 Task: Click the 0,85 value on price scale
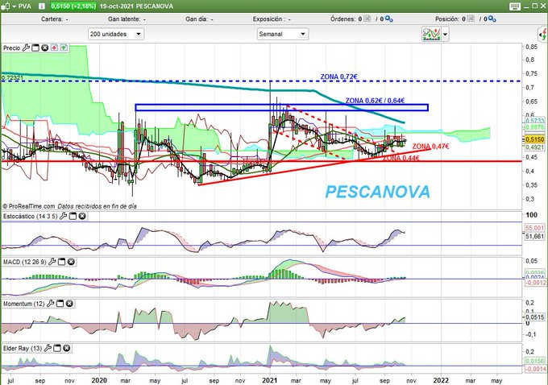pos(530,47)
